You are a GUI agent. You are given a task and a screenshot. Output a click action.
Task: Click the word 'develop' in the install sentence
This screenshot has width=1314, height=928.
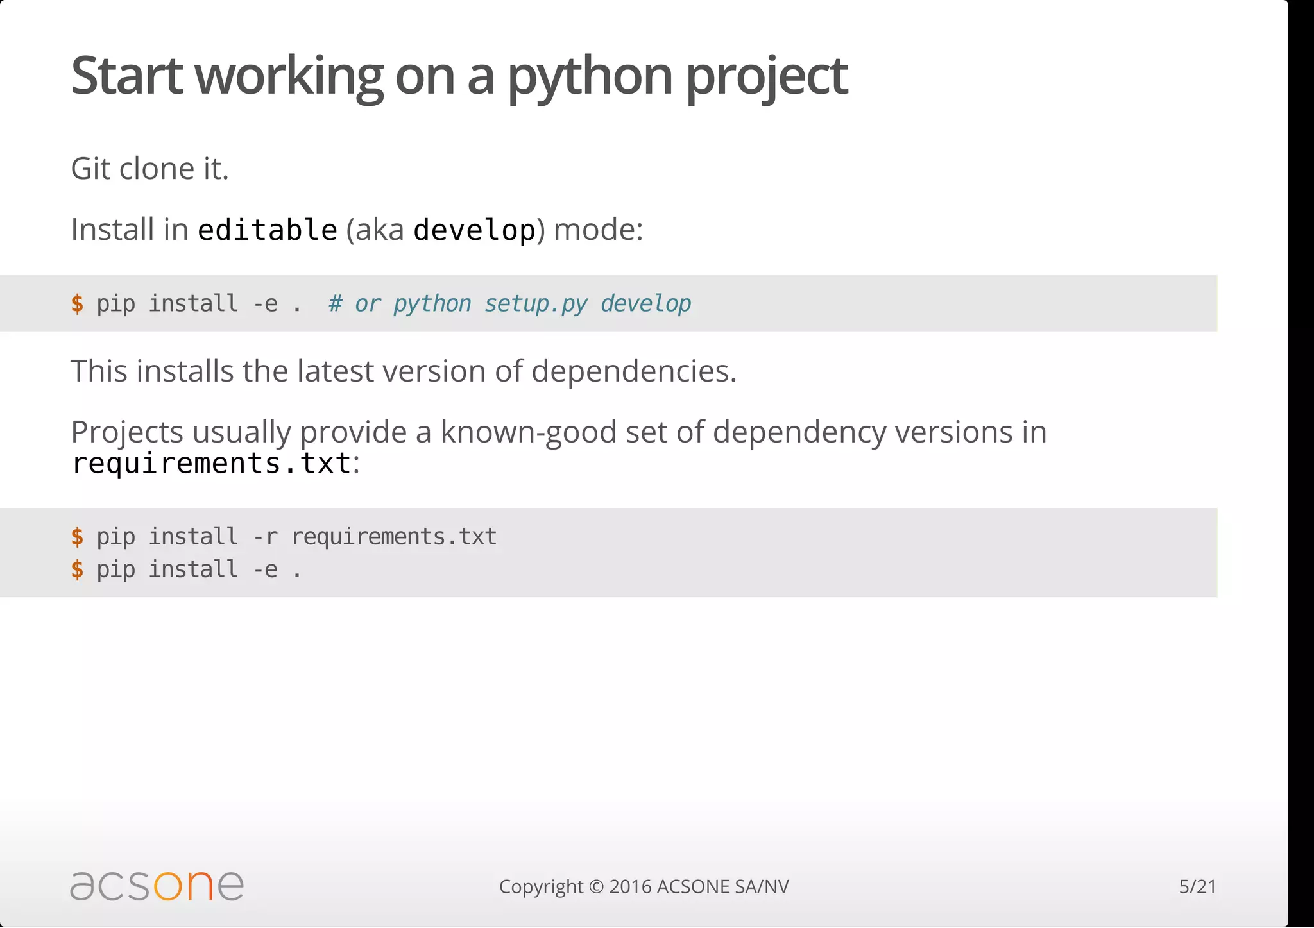point(474,230)
